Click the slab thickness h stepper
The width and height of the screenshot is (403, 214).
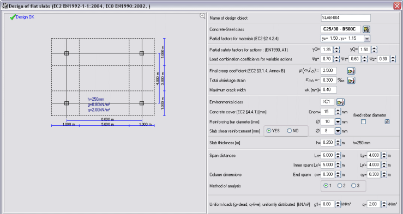pos(338,143)
